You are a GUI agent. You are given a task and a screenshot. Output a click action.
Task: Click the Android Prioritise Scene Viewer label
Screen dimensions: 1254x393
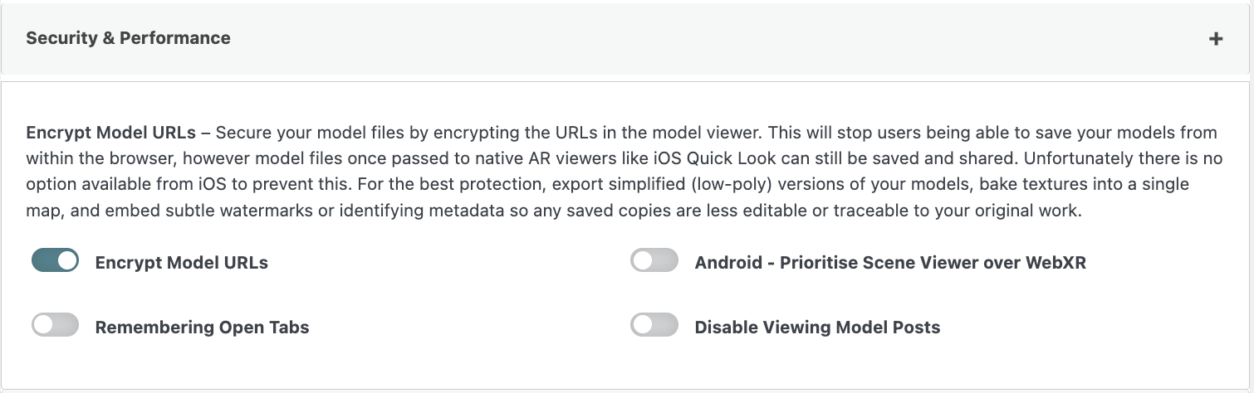pos(890,263)
